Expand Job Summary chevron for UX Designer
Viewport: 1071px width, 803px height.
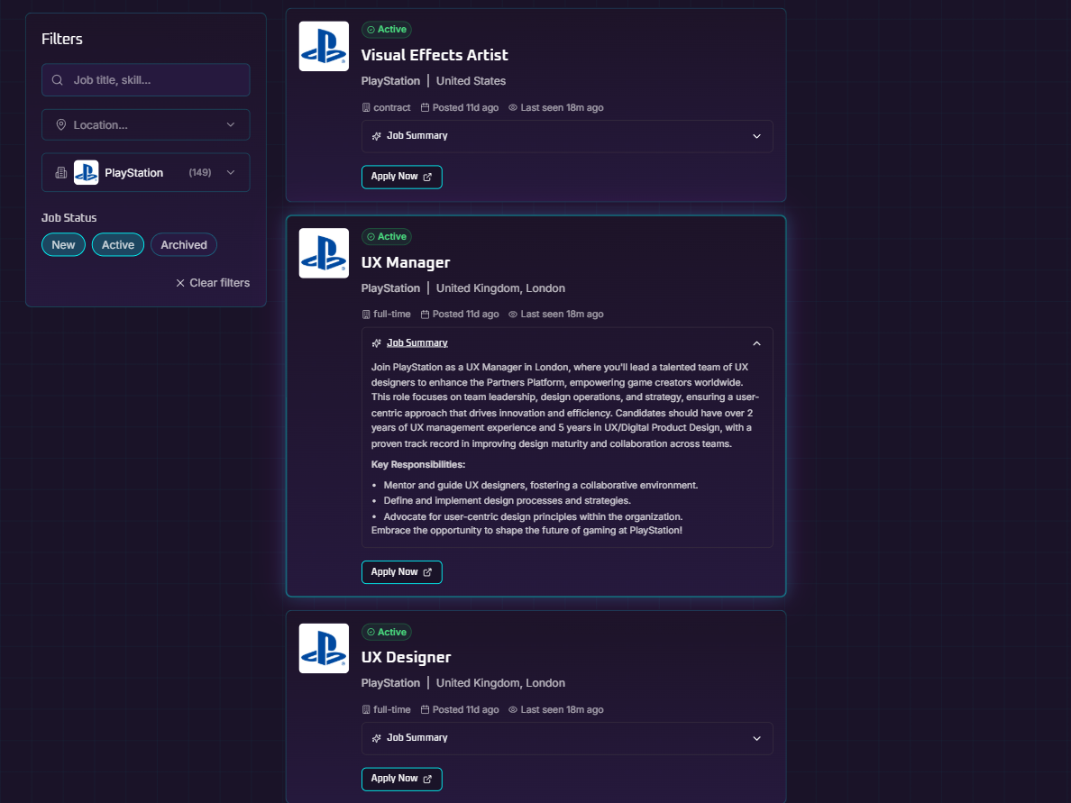(756, 739)
